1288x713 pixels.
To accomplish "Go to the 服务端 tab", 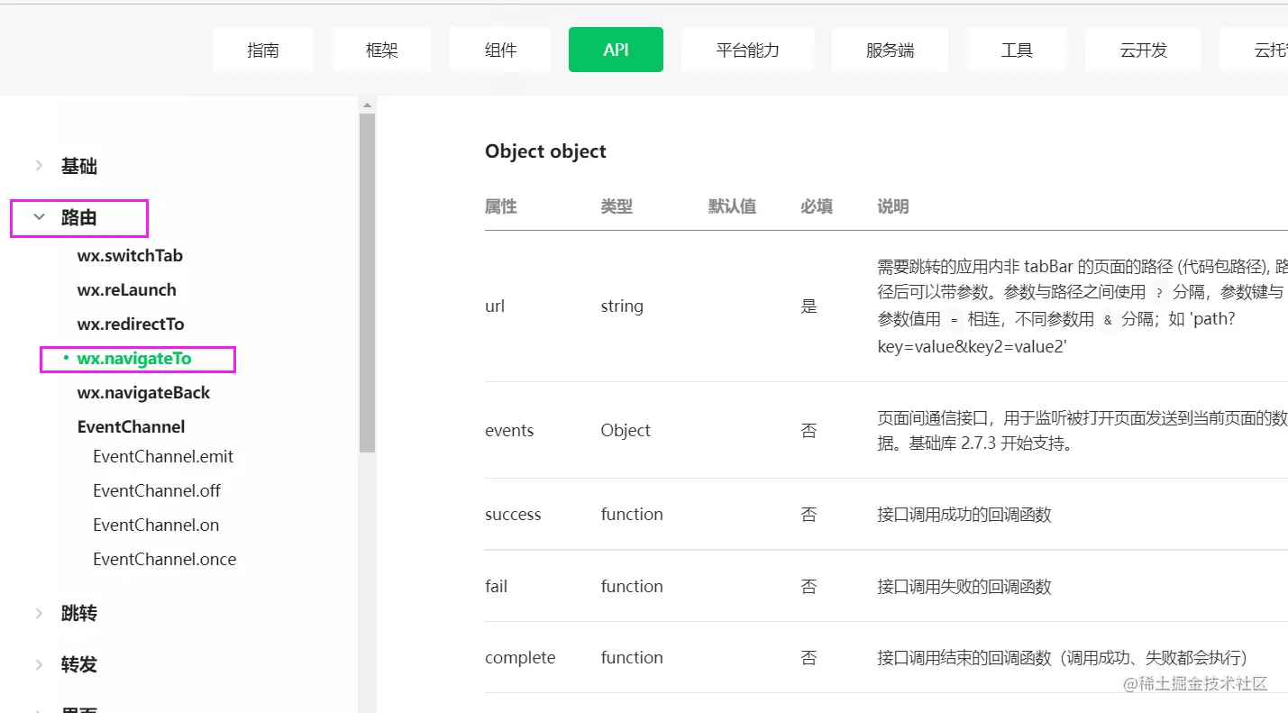I will pos(890,50).
